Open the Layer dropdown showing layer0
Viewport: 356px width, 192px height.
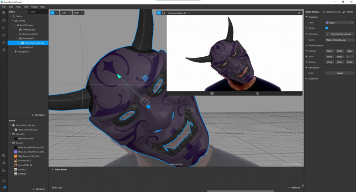339,23
